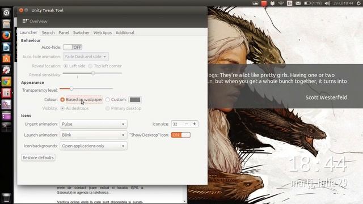Open the Trash in the launcher
Image resolution: width=363 pixels, height=204 pixels.
(x=6, y=198)
